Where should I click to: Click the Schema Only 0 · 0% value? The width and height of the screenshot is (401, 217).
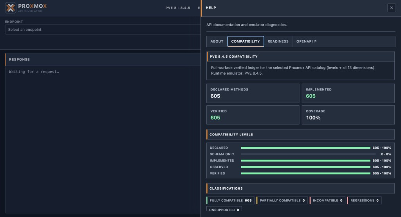386,154
